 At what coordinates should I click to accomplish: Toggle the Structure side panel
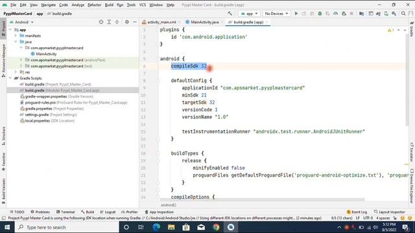[x=3, y=136]
